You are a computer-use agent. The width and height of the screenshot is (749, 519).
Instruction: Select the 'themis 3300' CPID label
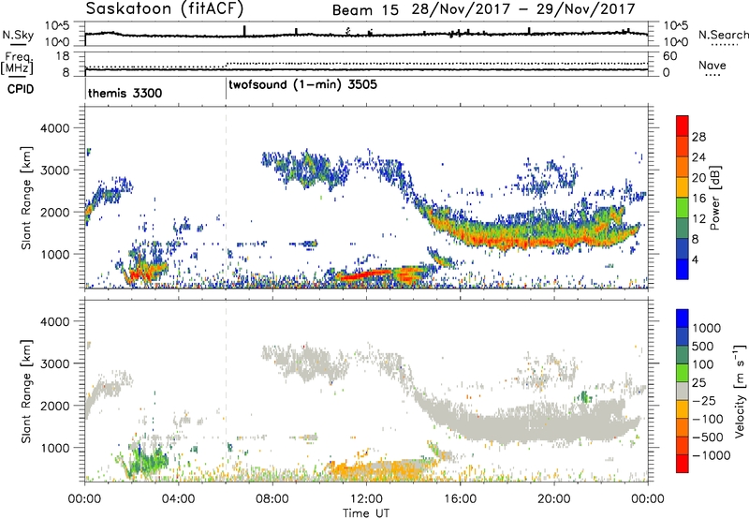[x=125, y=93]
